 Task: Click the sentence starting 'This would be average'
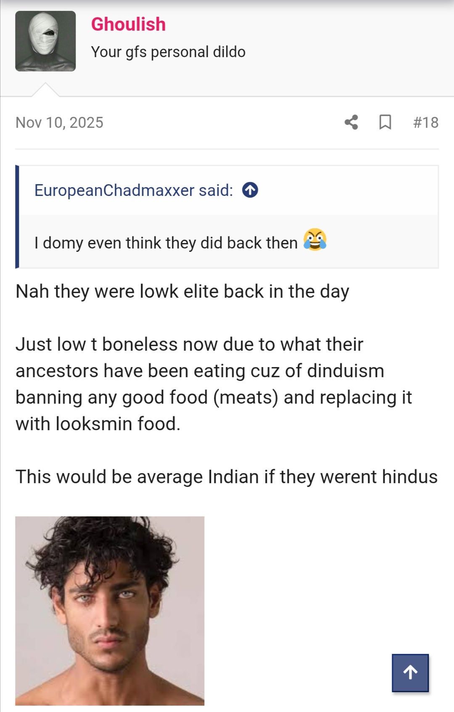click(227, 477)
